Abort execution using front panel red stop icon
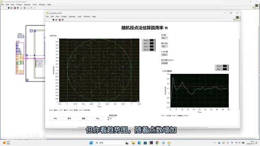The image size is (260, 146). click(60, 20)
